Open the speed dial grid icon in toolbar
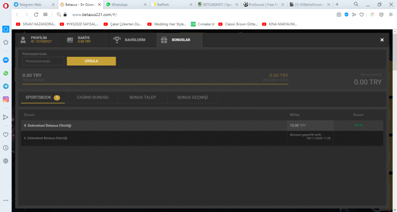The height and width of the screenshot is (212, 397). [45, 15]
